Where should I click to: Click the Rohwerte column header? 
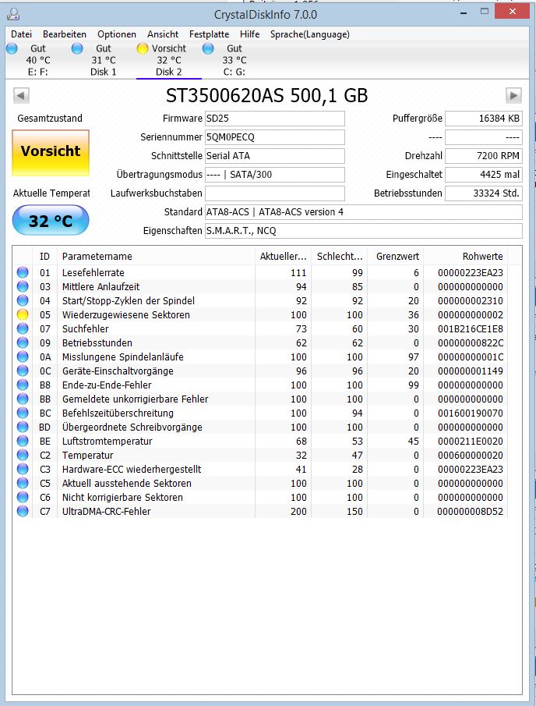(465, 256)
